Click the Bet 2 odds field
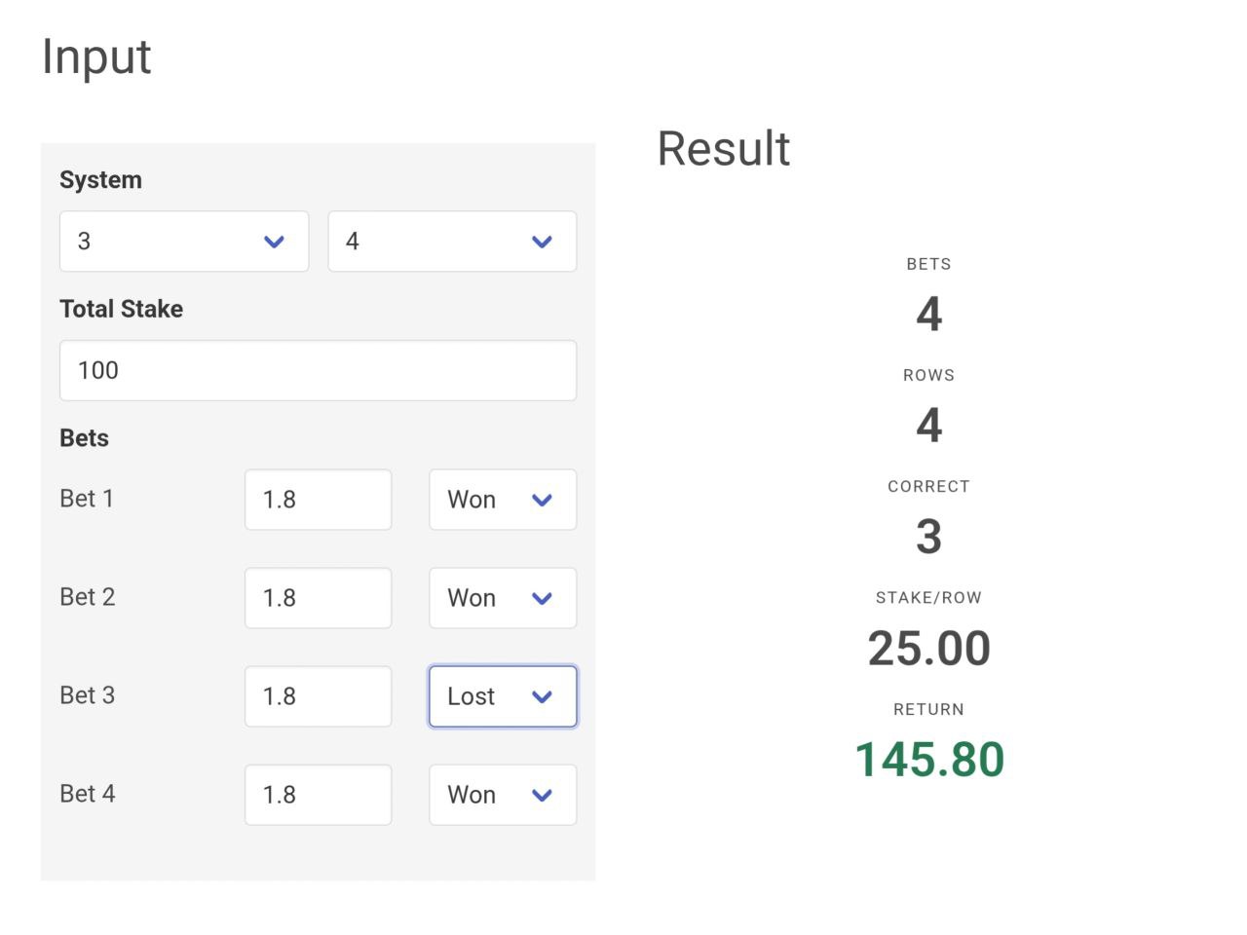The image size is (1247, 935). point(318,598)
